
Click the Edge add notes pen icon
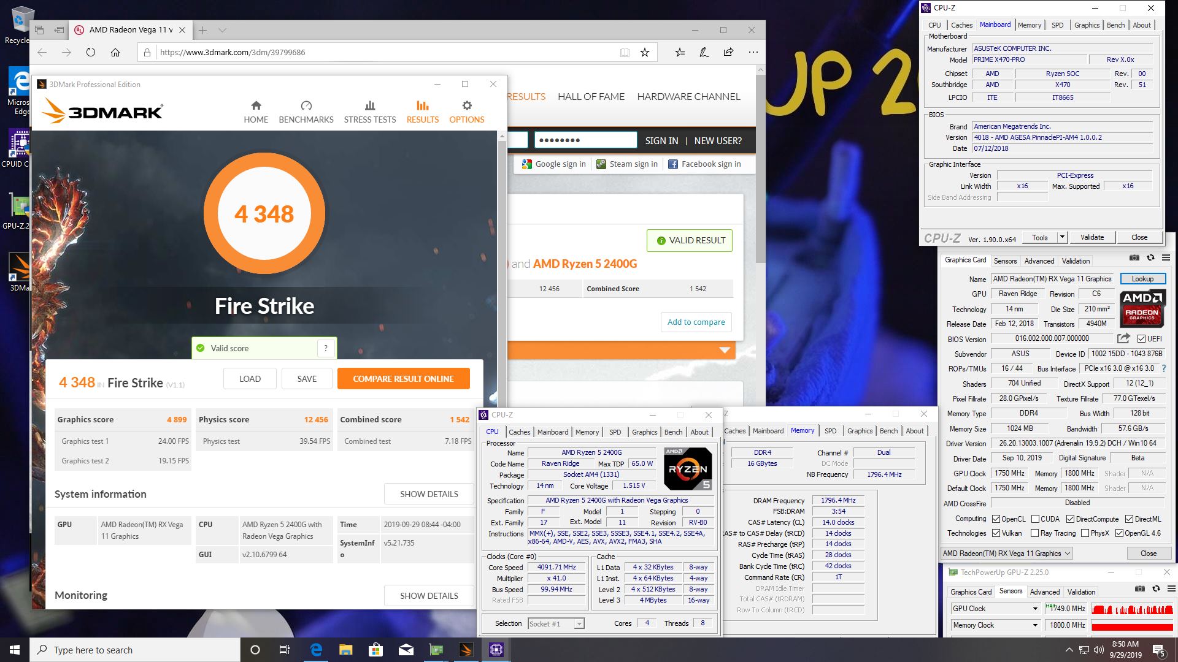(704, 52)
